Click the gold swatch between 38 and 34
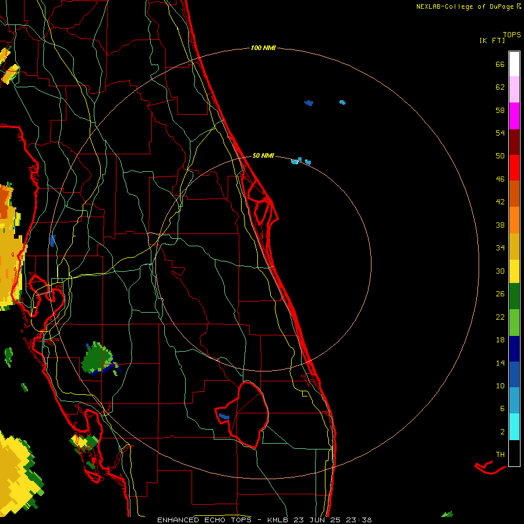Image resolution: width=524 pixels, height=524 pixels. [514, 246]
